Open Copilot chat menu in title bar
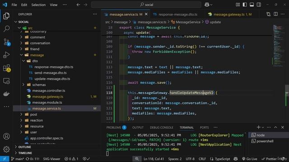 (208, 4)
